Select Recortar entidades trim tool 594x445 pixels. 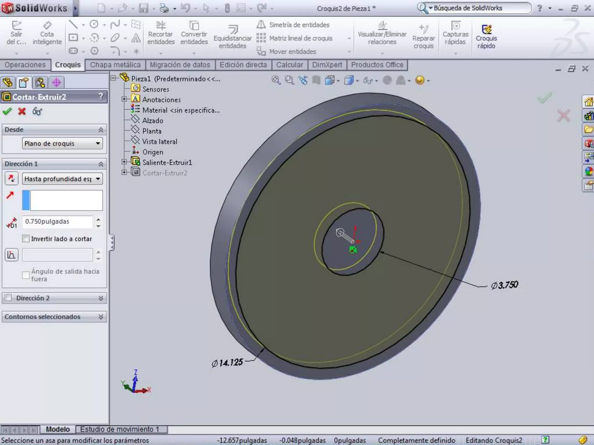(161, 33)
